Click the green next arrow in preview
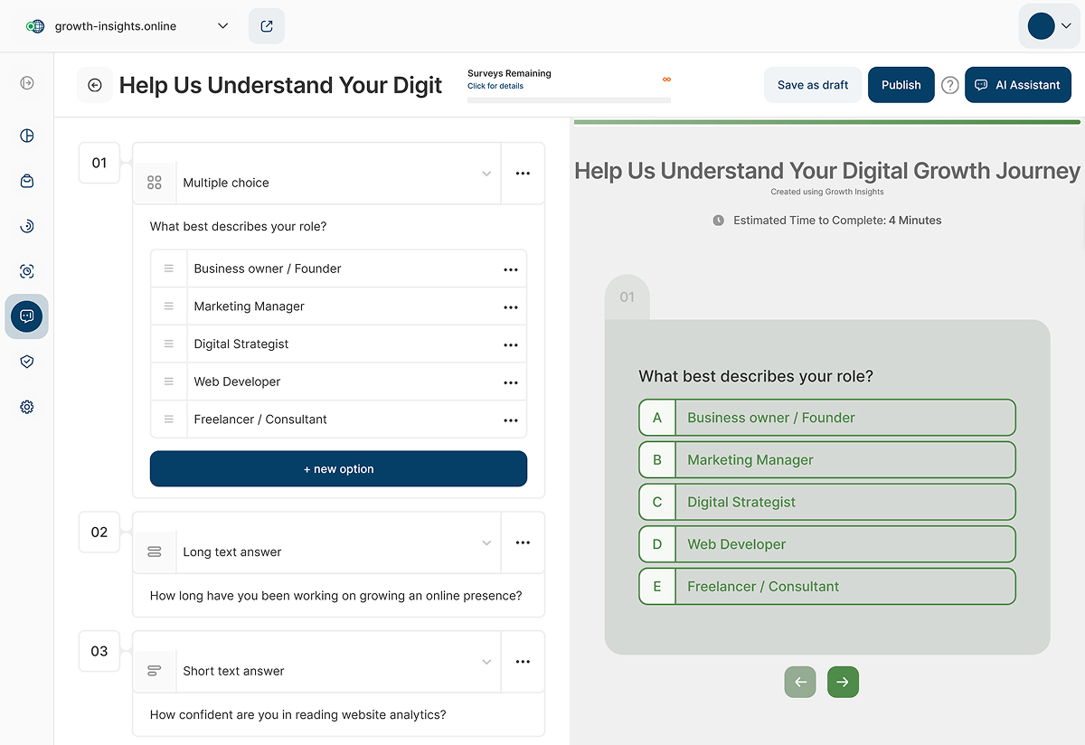The image size is (1085, 745). click(x=843, y=682)
